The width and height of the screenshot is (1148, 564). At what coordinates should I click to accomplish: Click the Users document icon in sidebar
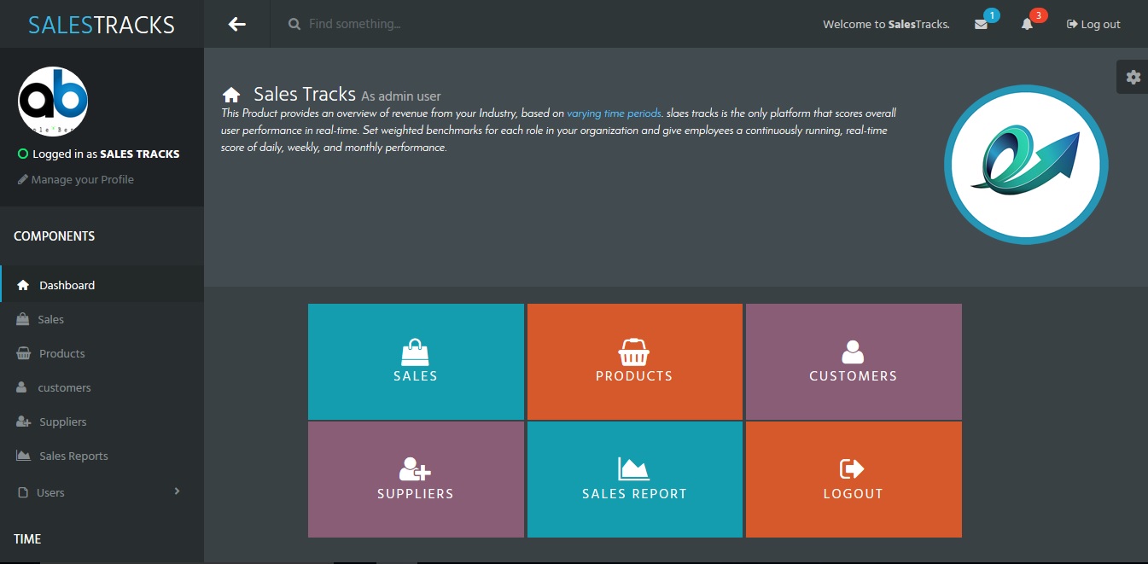pyautogui.click(x=22, y=492)
